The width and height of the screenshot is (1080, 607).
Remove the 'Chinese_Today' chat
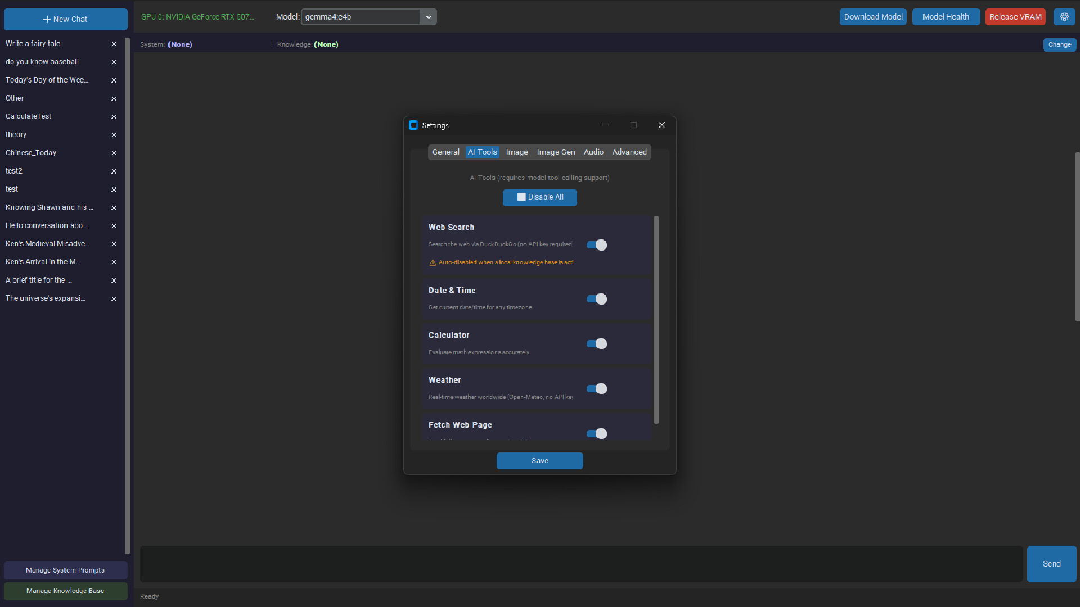[114, 153]
